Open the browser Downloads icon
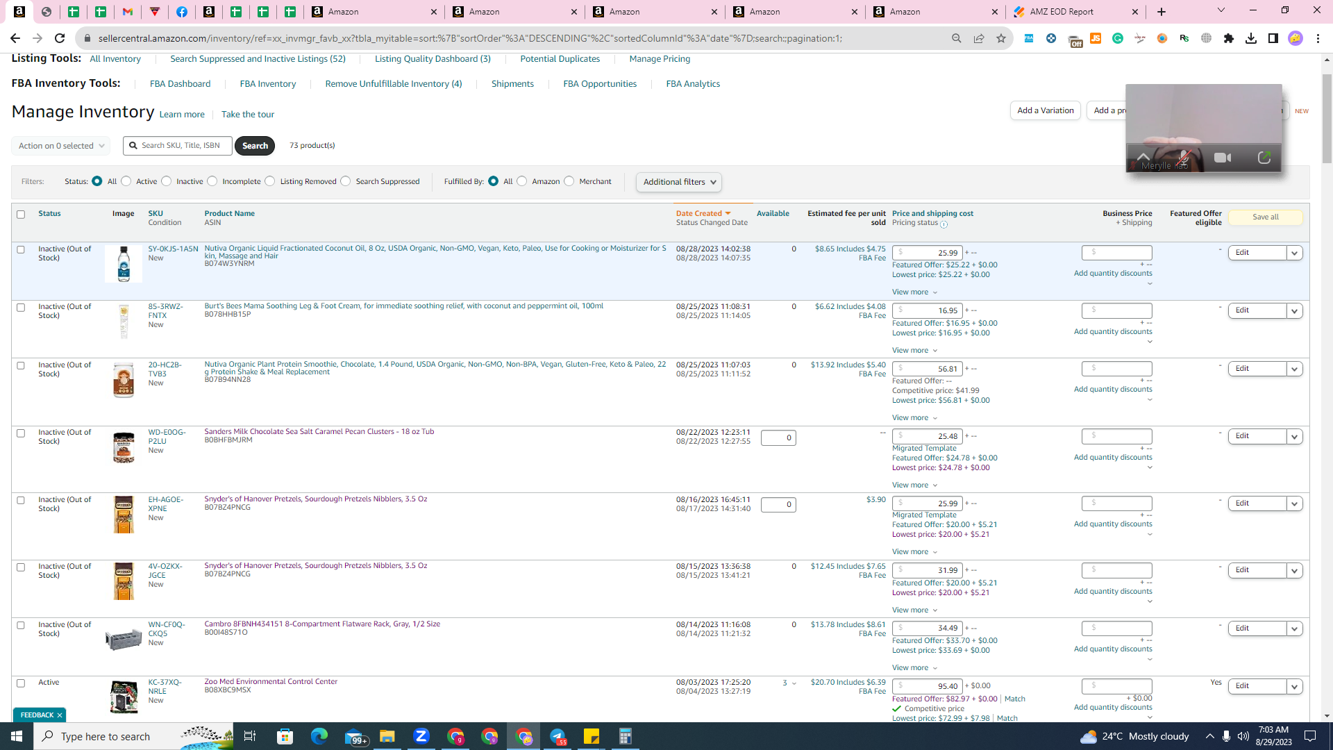 coord(1251,38)
